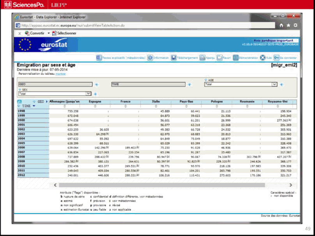
Task: Click the Information icon
Action: [150, 57]
